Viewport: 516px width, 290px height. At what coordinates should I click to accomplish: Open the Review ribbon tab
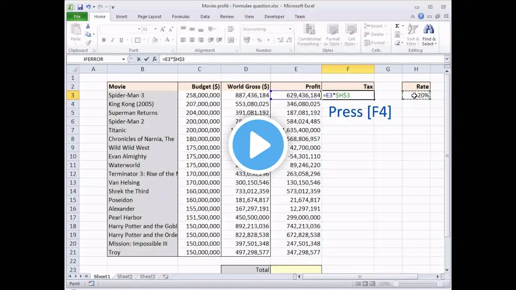pos(227,17)
